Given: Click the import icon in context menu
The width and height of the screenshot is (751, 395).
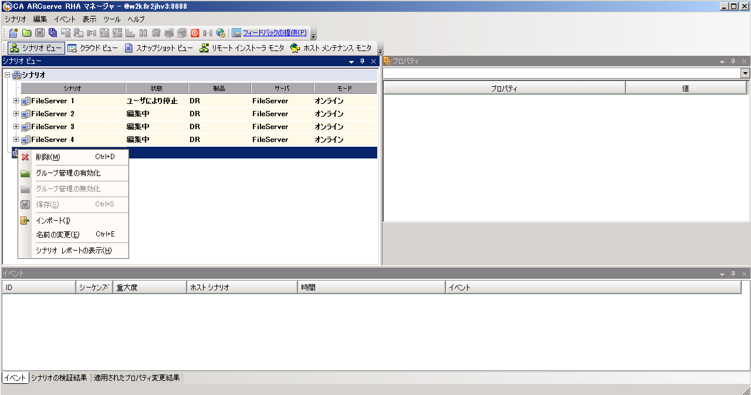Looking at the screenshot, I should click(x=25, y=221).
